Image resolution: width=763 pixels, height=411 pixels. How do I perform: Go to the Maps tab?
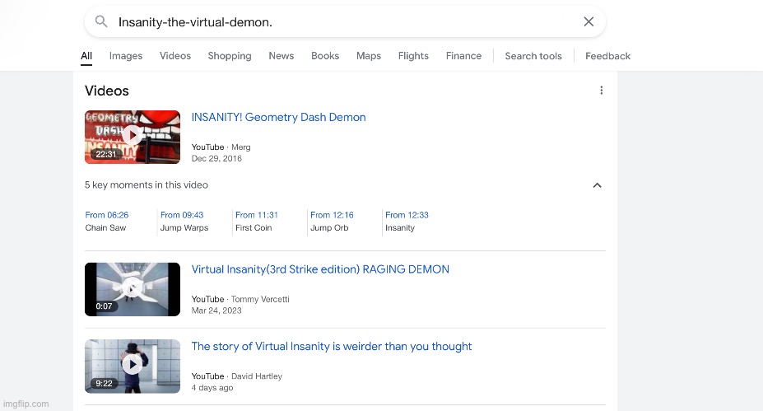tap(369, 56)
